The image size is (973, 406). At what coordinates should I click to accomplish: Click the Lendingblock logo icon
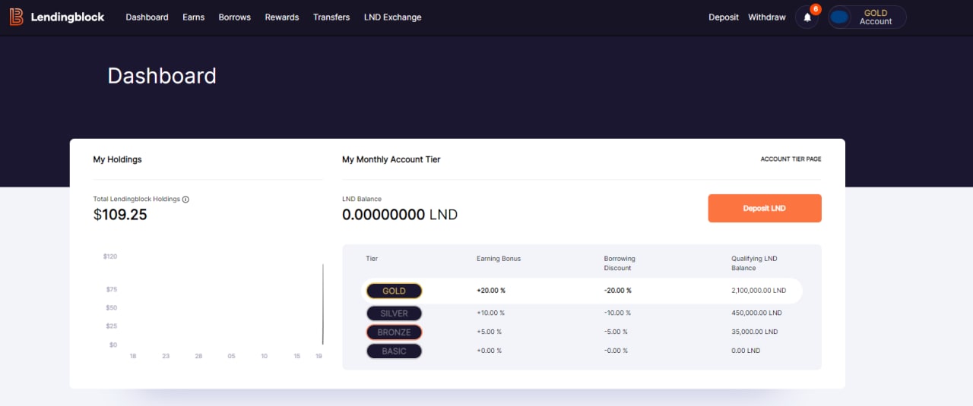(x=17, y=17)
